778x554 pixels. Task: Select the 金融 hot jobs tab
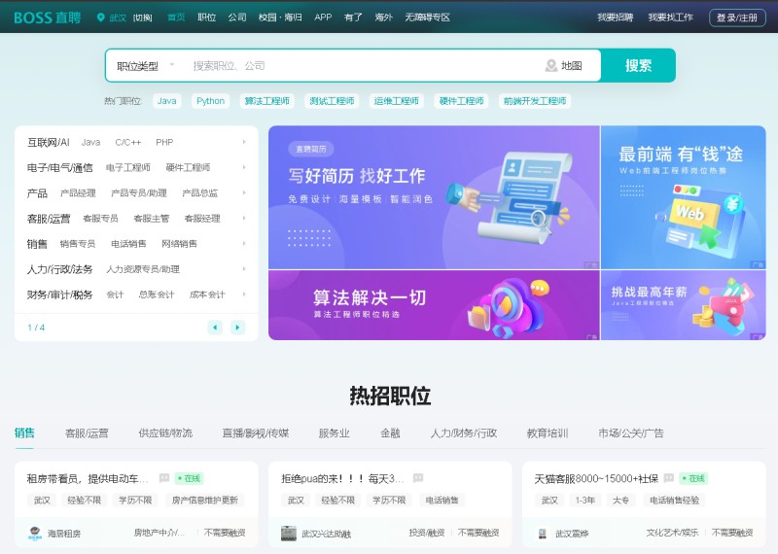point(390,433)
